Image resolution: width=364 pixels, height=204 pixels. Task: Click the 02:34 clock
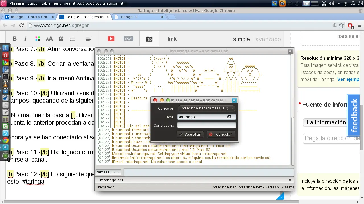(357, 3)
